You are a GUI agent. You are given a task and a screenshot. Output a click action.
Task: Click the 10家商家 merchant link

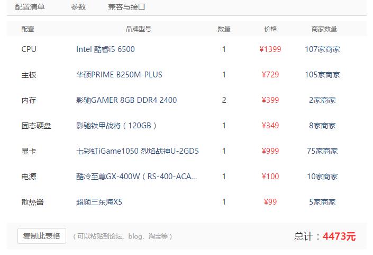(322, 177)
